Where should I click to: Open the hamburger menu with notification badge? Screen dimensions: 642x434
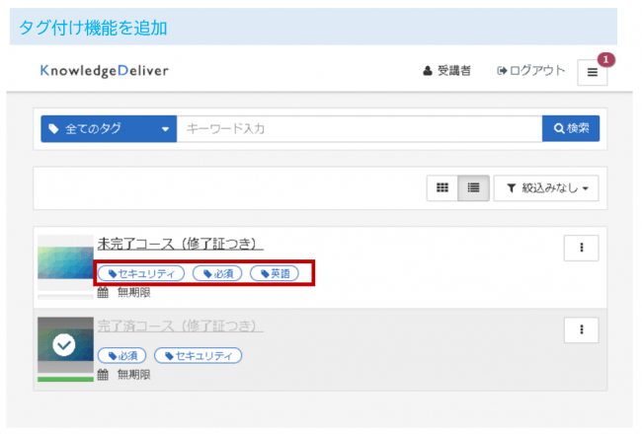(x=593, y=72)
